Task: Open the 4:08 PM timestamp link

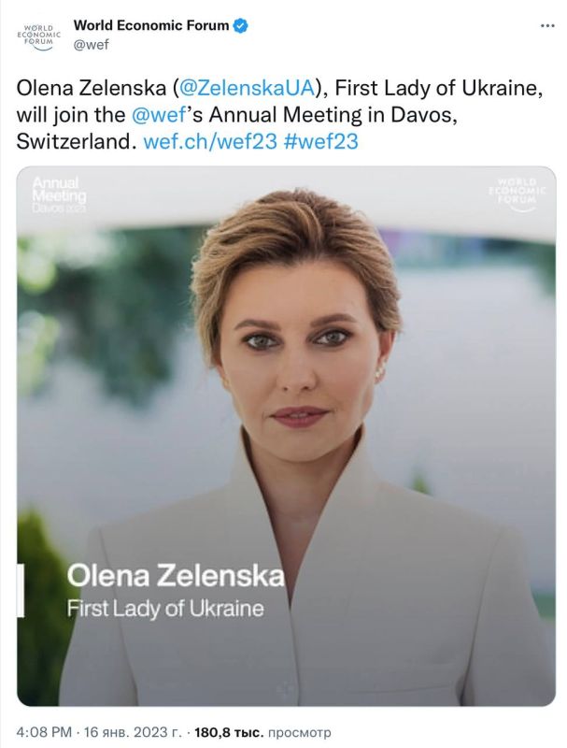Action: [x=44, y=732]
